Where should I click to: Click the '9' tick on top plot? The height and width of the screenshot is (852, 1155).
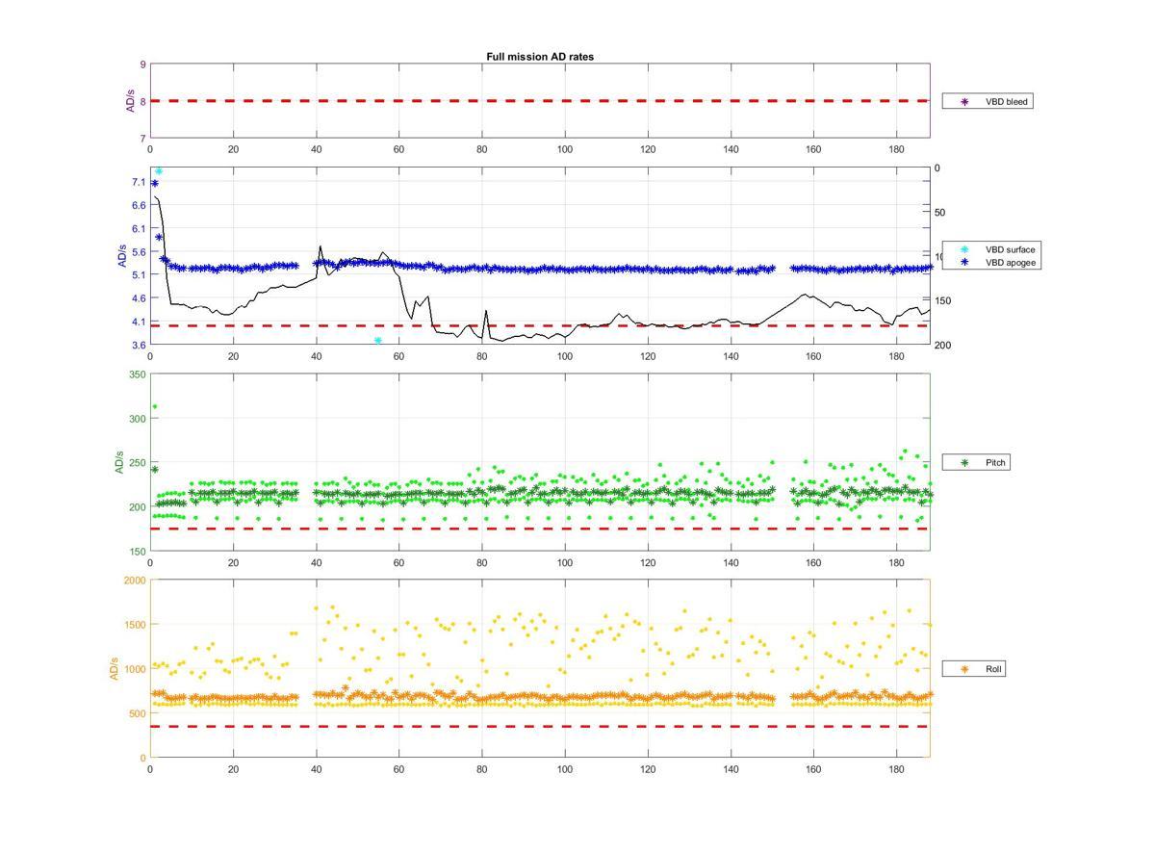click(142, 65)
